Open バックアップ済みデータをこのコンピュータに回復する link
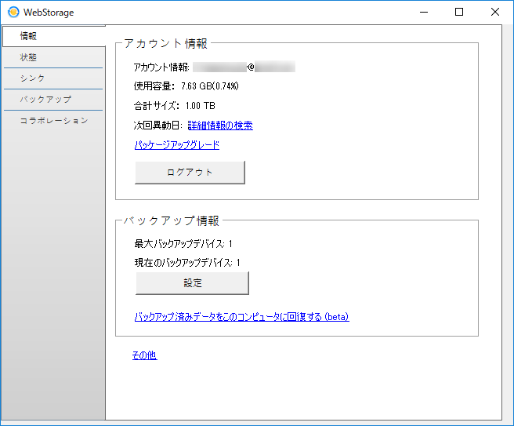 (241, 317)
